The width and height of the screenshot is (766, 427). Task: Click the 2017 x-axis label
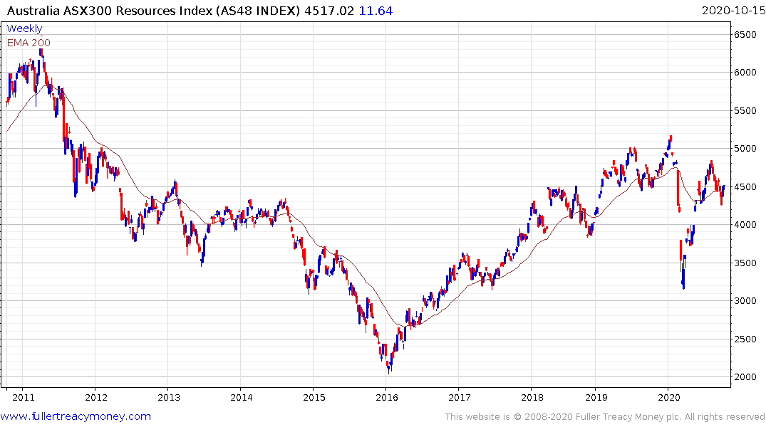point(460,397)
